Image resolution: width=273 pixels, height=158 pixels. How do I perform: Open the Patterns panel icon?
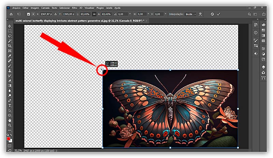[263, 41]
